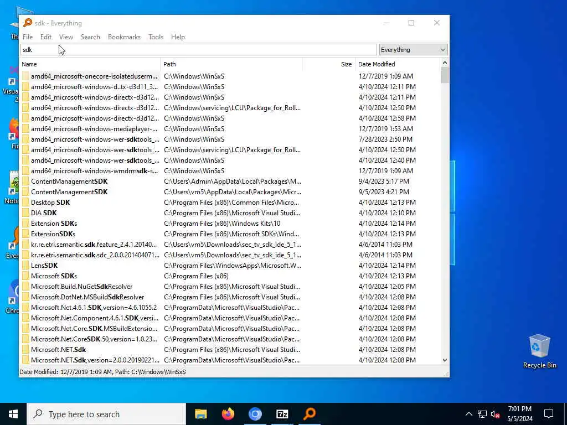Click folder icon of DIA SDK row
This screenshot has height=425, width=567.
[x=25, y=213]
